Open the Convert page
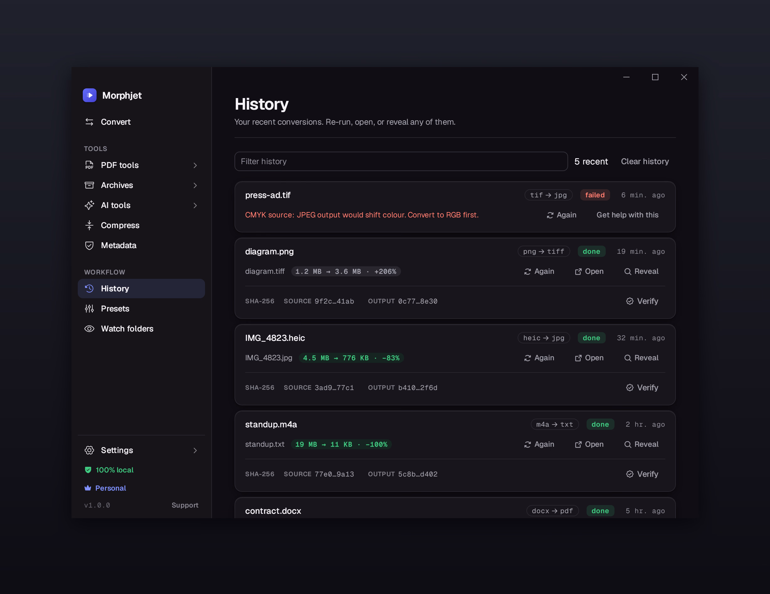 point(141,122)
